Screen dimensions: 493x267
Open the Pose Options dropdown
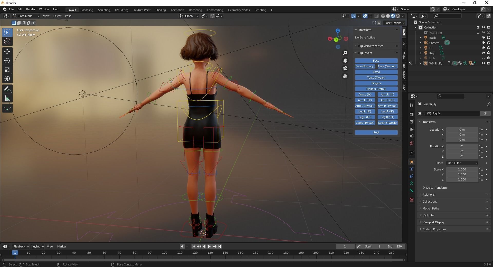pos(394,23)
